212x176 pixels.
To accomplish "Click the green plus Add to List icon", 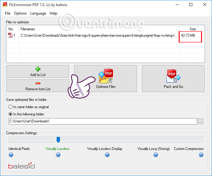I will pyautogui.click(x=38, y=69).
